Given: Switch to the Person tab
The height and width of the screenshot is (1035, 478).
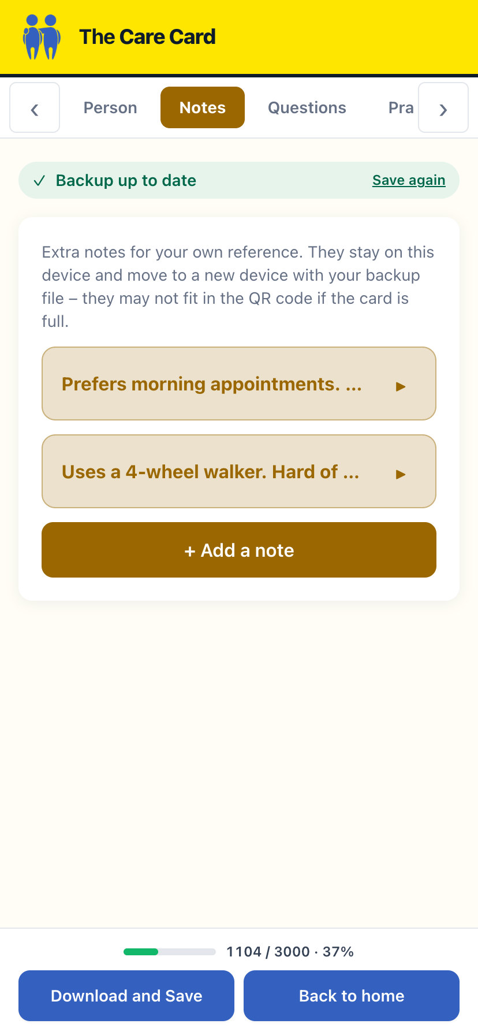Looking at the screenshot, I should (110, 107).
